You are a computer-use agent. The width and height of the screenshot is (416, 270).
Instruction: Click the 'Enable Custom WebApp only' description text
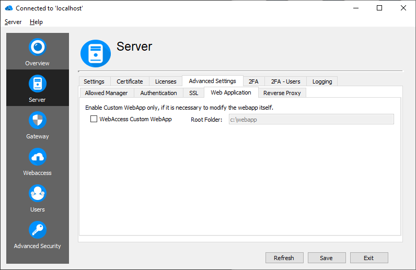tap(179, 108)
